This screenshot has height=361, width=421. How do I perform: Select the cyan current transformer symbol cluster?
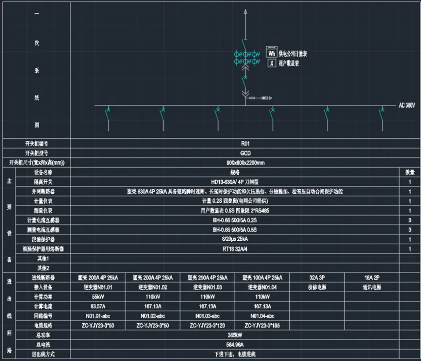[247, 58]
